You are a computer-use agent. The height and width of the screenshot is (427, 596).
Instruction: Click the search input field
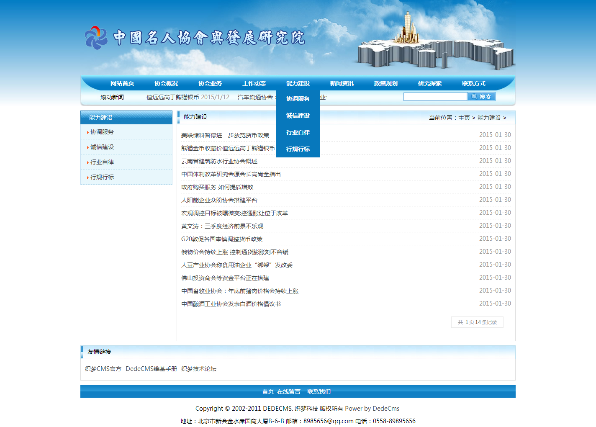pyautogui.click(x=434, y=97)
